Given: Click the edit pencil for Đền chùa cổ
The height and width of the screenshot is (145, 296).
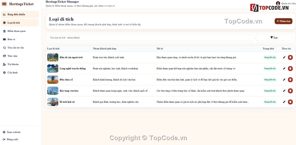Looking at the screenshot, I should [x=284, y=80].
